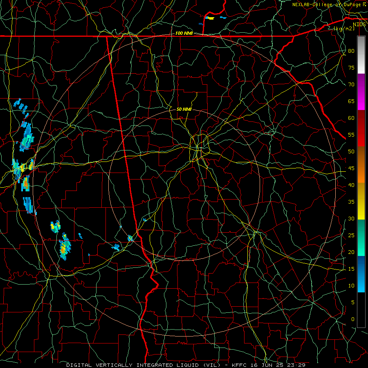Select the brown-orange band of the color scale
The width and height of the screenshot is (368, 368).
(361, 164)
